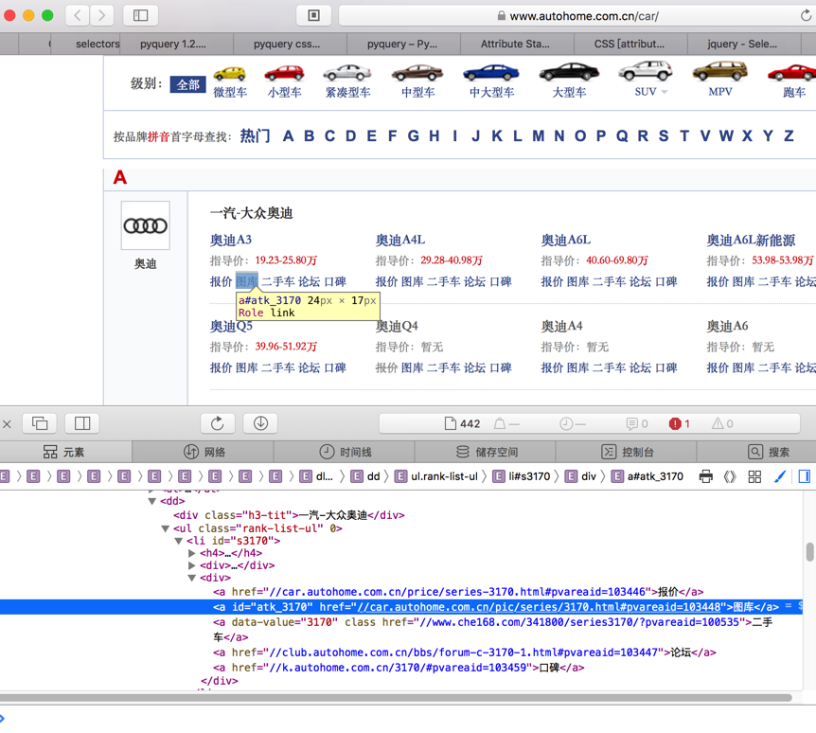Toggle compositing borders grid icon
This screenshot has width=816, height=733.
(754, 476)
